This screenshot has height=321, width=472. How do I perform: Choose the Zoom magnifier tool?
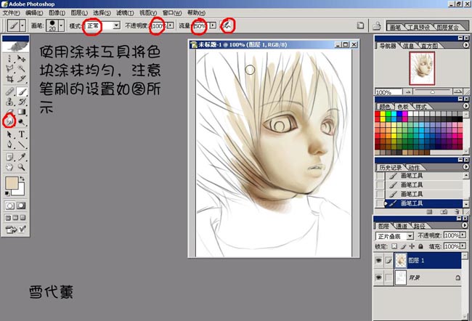pos(22,166)
